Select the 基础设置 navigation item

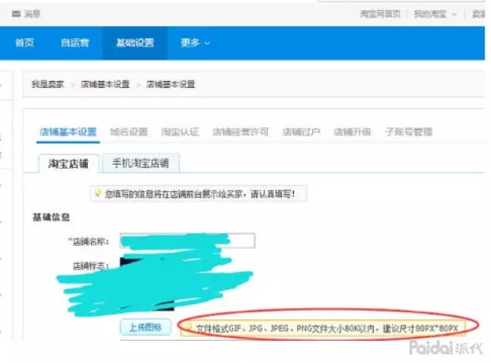tap(135, 43)
